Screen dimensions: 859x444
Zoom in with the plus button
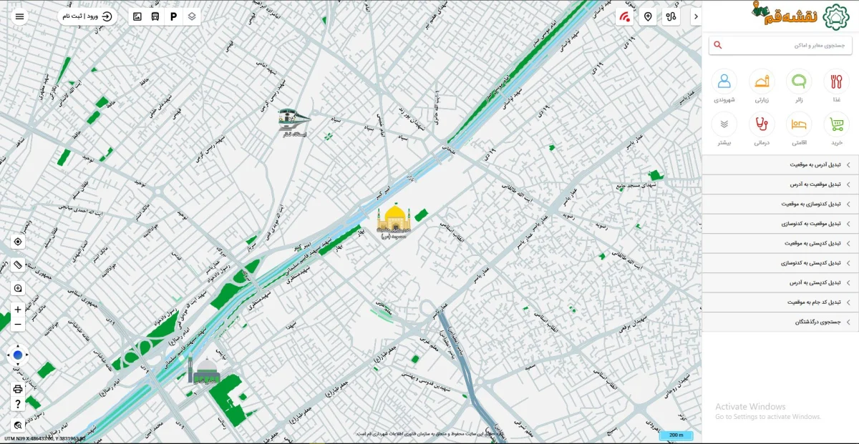(x=18, y=310)
